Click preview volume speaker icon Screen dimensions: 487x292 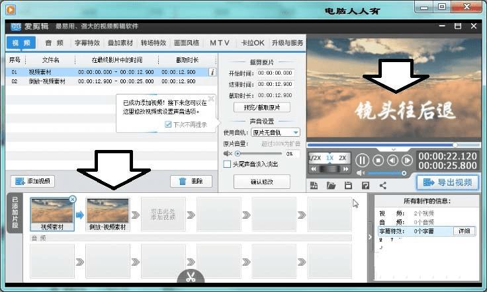(x=360, y=173)
